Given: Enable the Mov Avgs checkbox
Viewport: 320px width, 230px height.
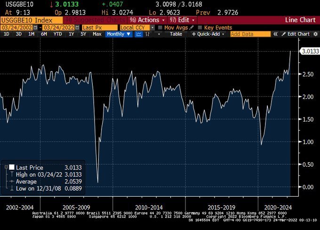Looking at the screenshot, I should point(160,28).
